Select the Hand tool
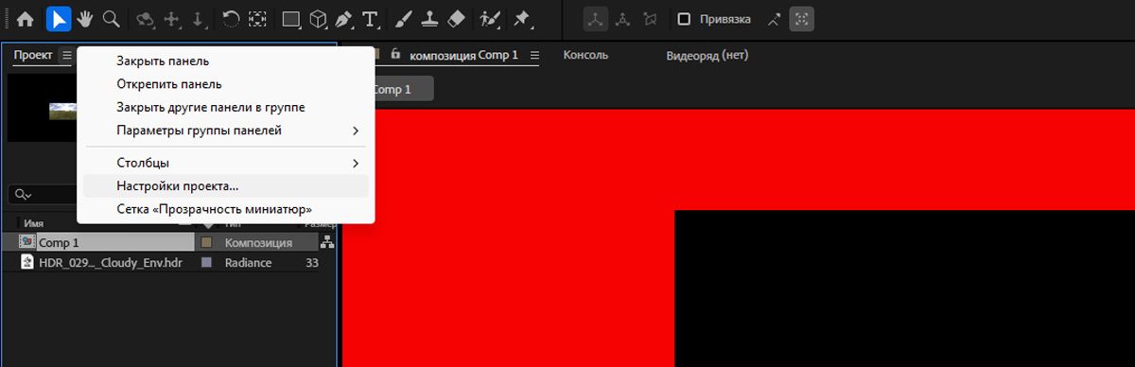 click(x=85, y=18)
